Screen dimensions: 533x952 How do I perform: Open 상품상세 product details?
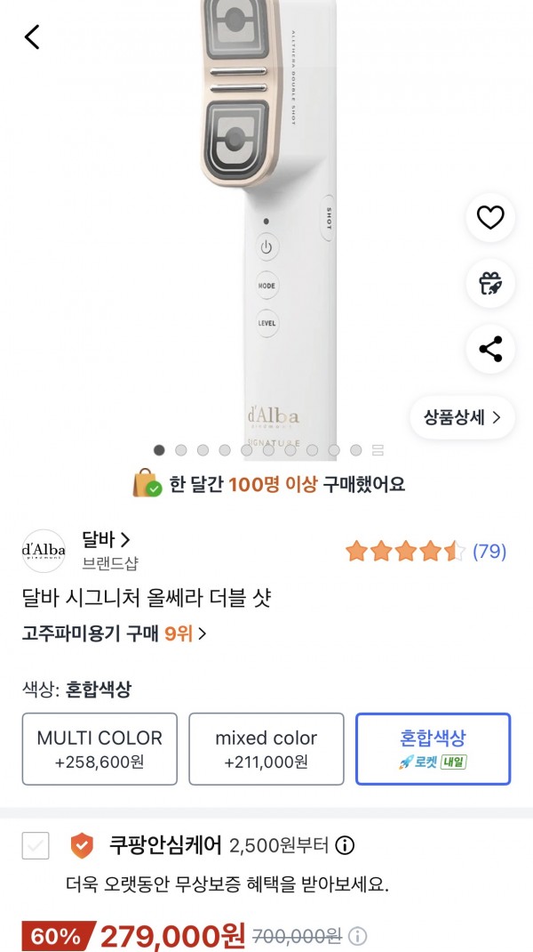pos(462,417)
